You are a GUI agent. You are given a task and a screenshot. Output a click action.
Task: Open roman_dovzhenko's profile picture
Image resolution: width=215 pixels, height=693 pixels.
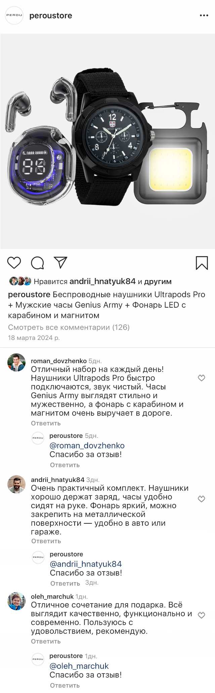pos(16,363)
